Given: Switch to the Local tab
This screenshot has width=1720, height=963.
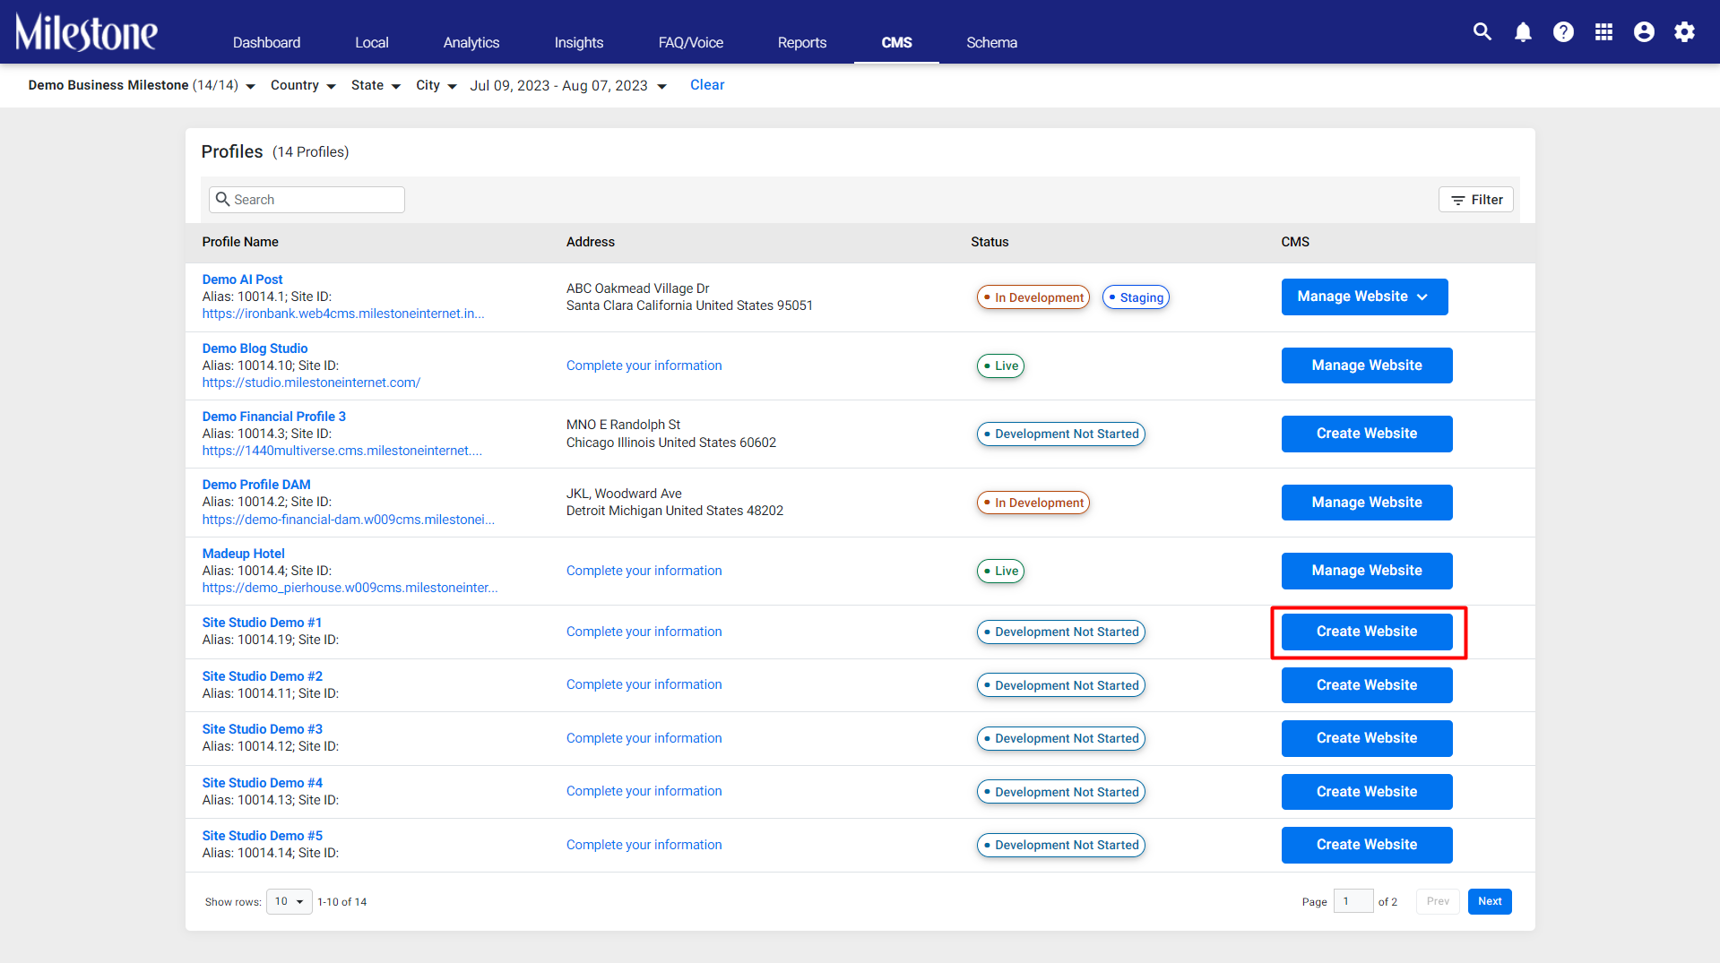Looking at the screenshot, I should click(371, 42).
